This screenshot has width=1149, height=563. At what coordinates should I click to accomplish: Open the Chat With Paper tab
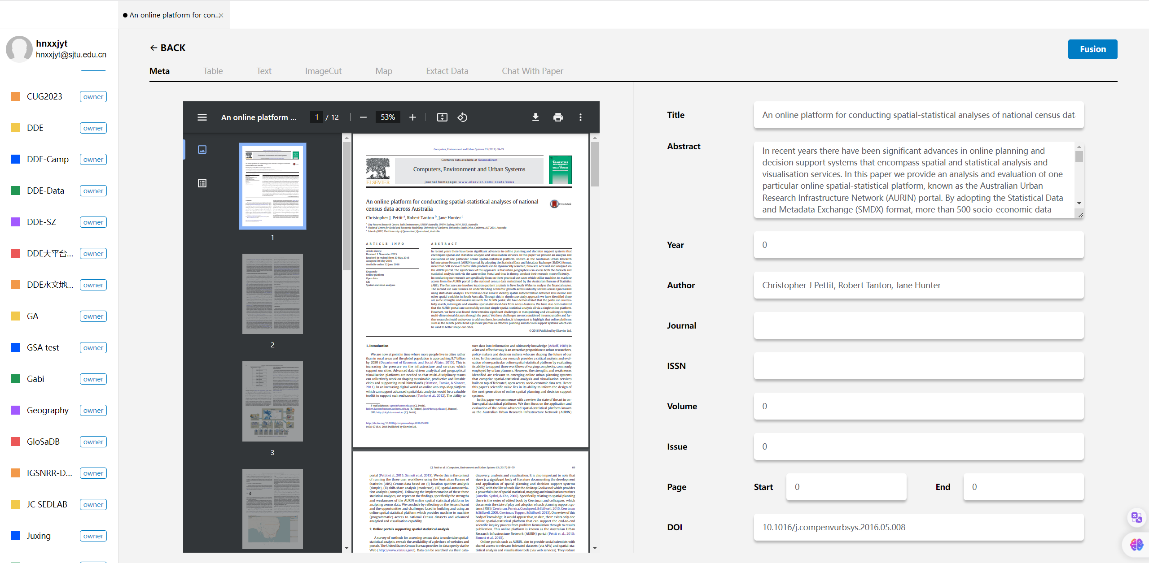click(x=532, y=71)
